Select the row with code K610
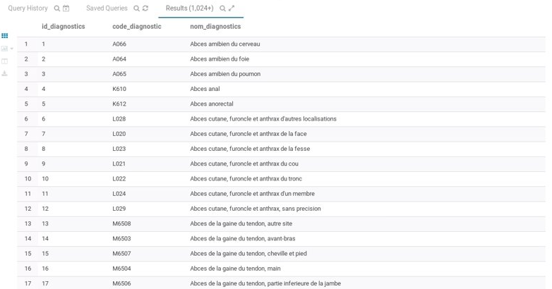 [x=119, y=89]
